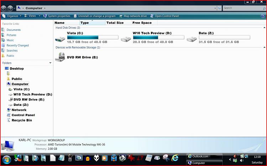Open the fox-mask foobar icon in taskbar
This screenshot has width=267, height=166.
pyautogui.click(x=96, y=158)
